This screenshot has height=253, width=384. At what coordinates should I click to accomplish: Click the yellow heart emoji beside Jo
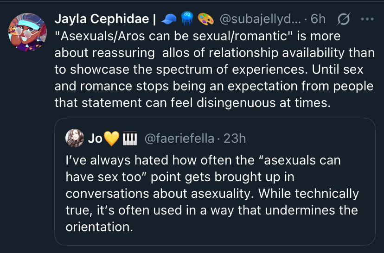[x=112, y=138]
